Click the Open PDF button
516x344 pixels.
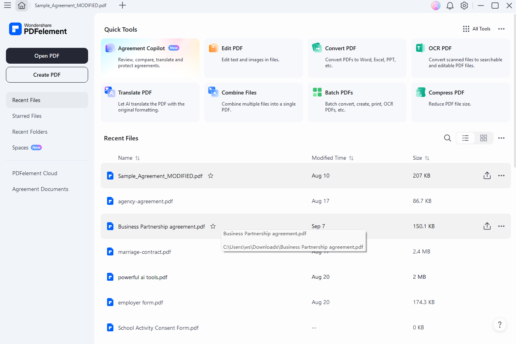point(47,56)
